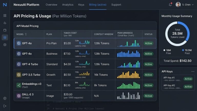Click Active status for GPT-4o Pro Plan

[148, 43]
